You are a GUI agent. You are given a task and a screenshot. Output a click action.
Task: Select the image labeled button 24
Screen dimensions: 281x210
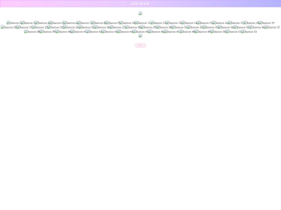(x=71, y=27)
